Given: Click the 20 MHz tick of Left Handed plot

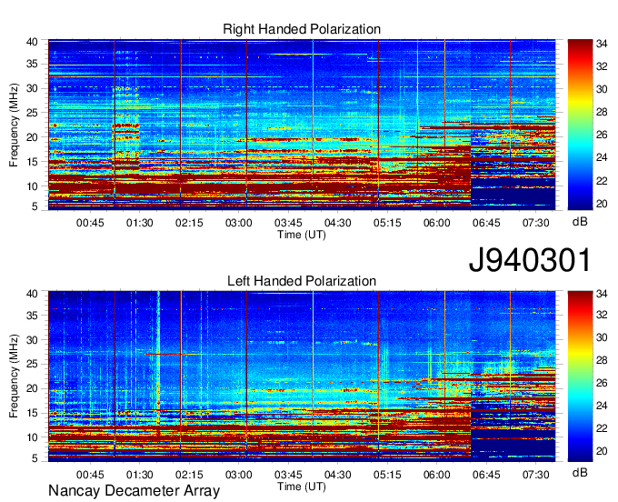Looking at the screenshot, I should click(x=32, y=388).
